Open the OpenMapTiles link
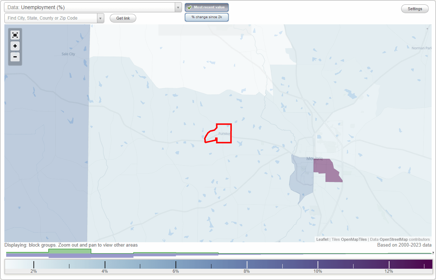Screen dimensions: 436x280 click(x=354, y=239)
